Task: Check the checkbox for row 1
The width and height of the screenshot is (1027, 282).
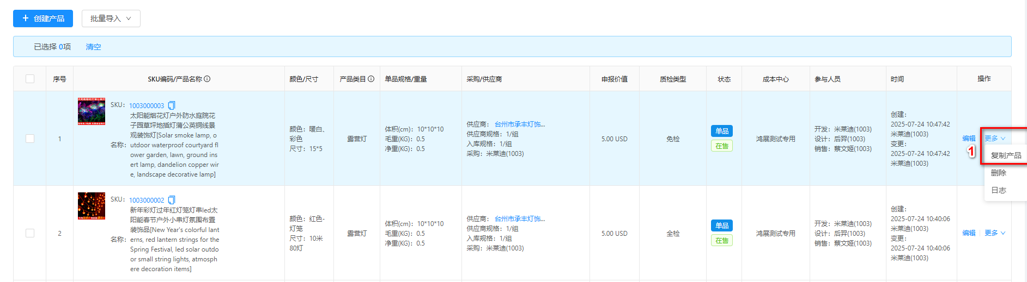Action: [30, 139]
